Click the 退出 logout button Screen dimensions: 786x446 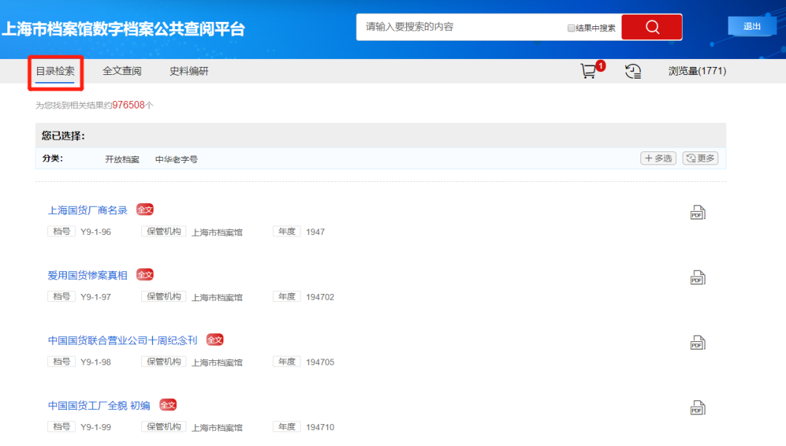752,27
